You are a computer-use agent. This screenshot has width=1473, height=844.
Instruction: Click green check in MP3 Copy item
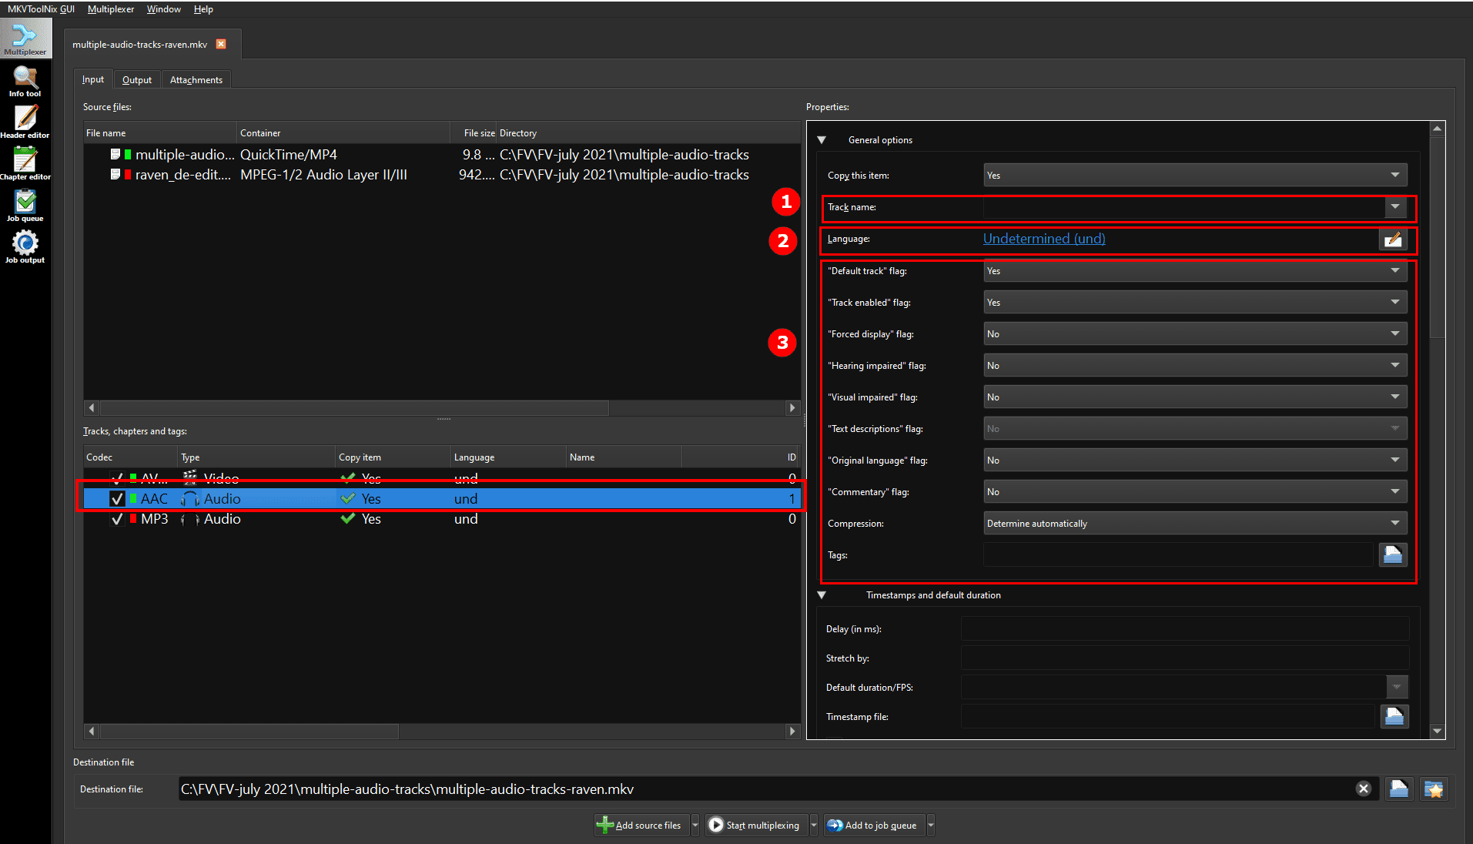click(x=348, y=518)
